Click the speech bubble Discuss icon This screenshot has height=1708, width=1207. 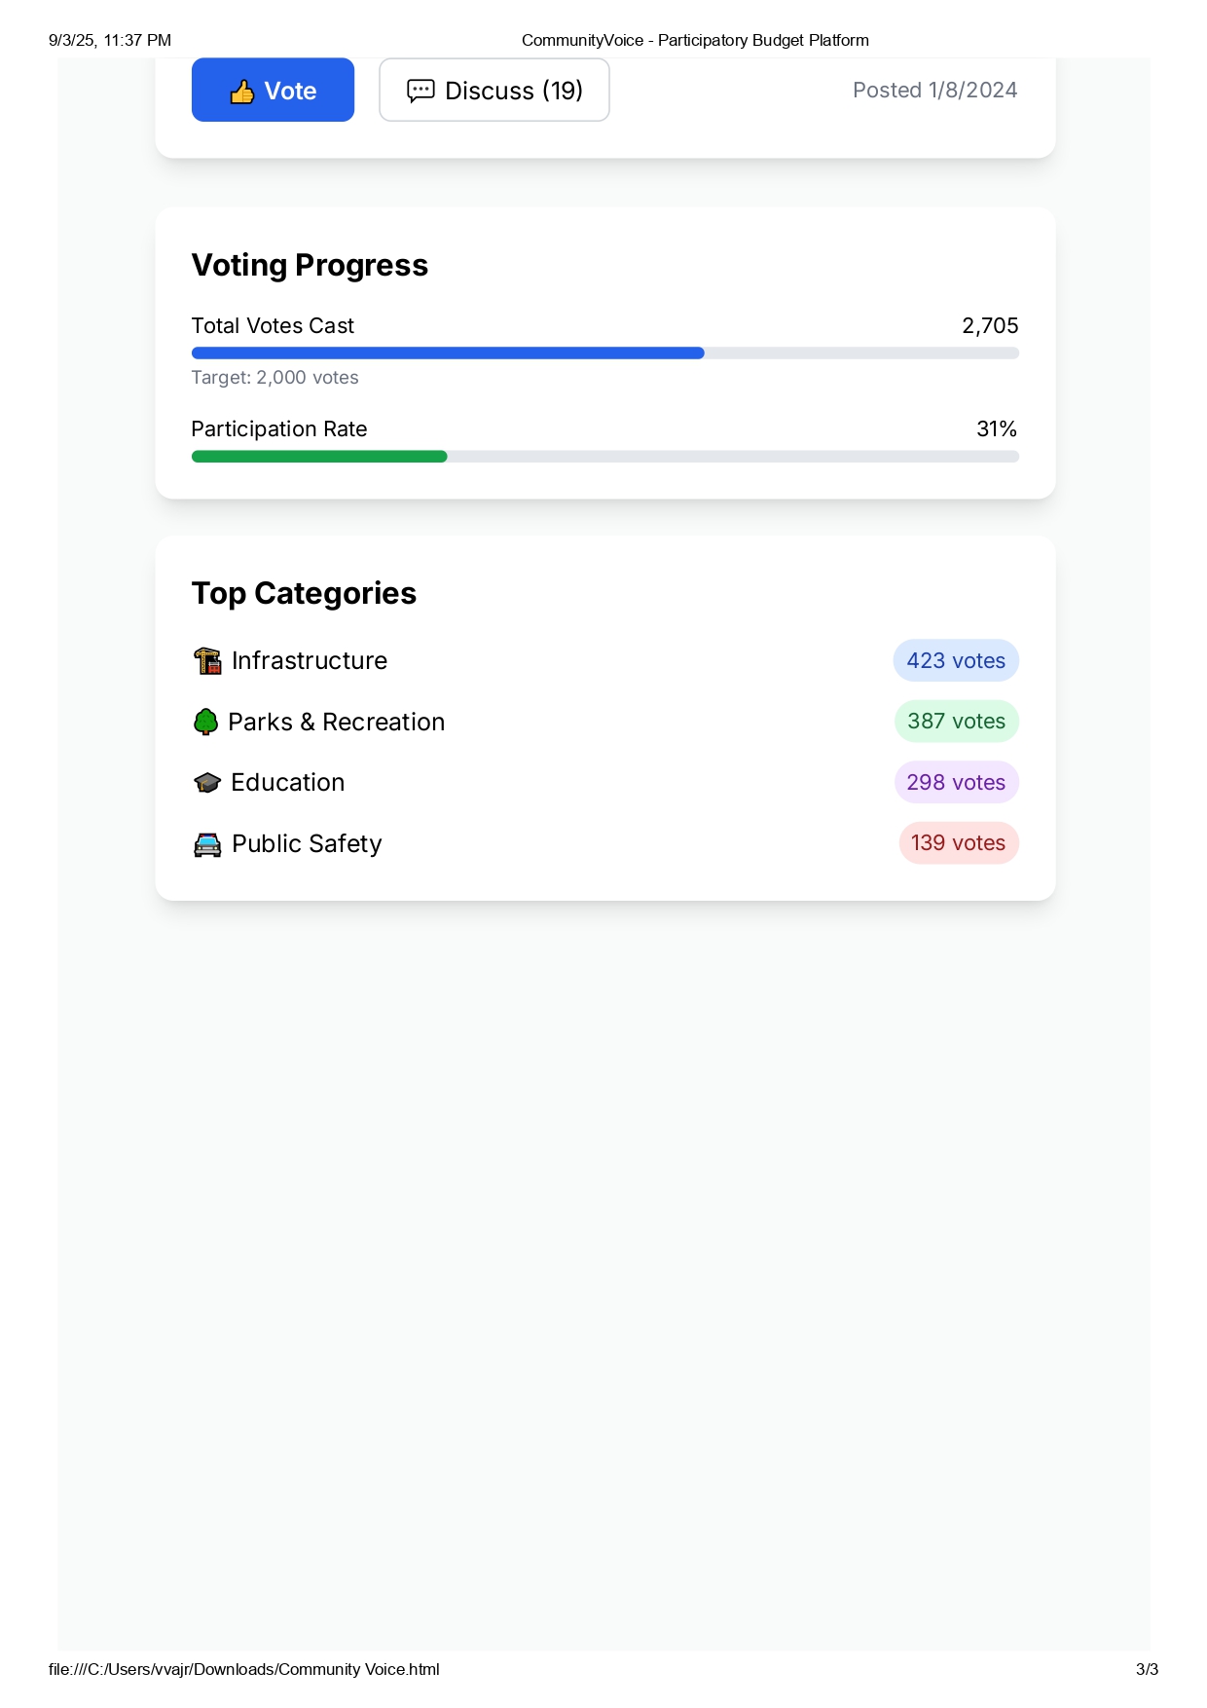pyautogui.click(x=421, y=91)
